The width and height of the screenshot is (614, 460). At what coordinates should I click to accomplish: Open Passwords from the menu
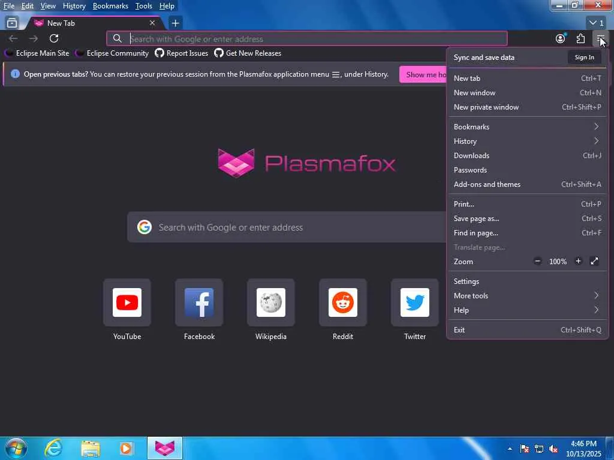[x=528, y=170]
